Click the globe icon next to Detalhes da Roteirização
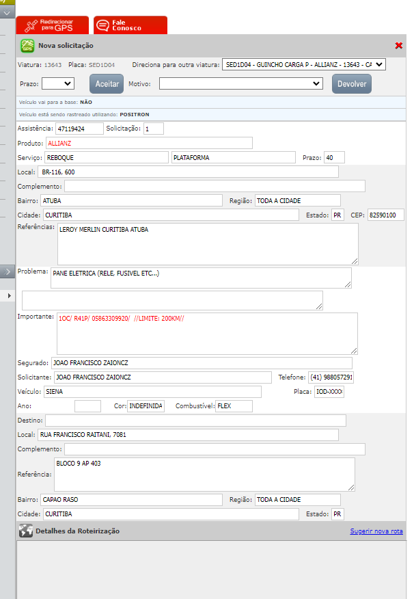 (x=26, y=531)
